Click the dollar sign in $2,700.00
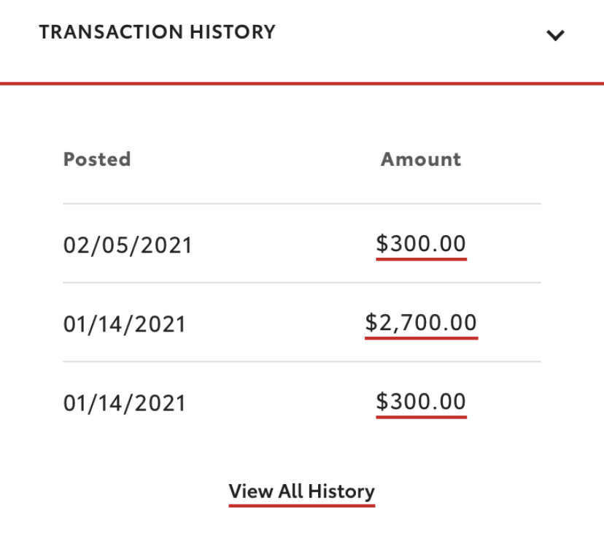This screenshot has height=536, width=604. tap(371, 322)
